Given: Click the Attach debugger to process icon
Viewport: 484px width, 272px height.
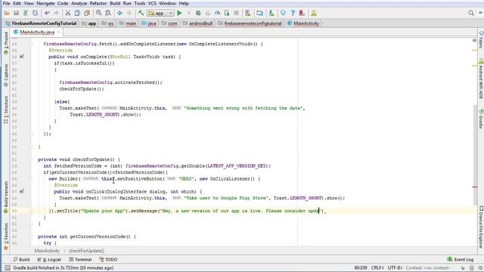Looking at the screenshot, I should (227, 14).
